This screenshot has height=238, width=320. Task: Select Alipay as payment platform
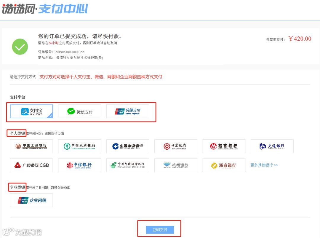click(x=31, y=111)
